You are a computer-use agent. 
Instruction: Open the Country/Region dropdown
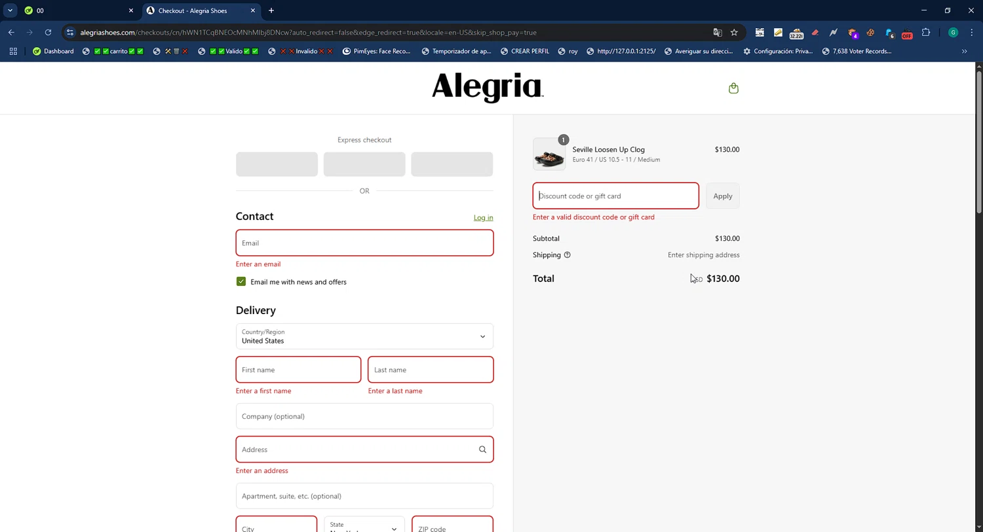pos(364,336)
